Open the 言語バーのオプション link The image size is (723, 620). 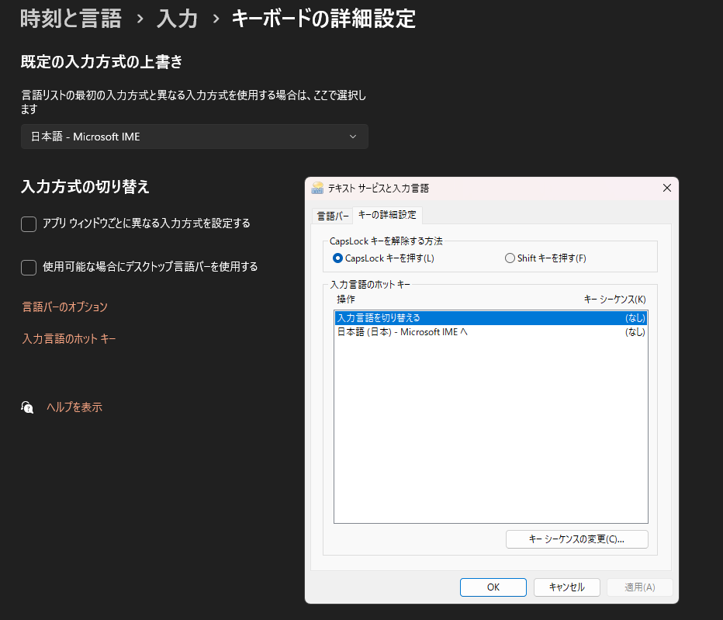[x=65, y=307]
